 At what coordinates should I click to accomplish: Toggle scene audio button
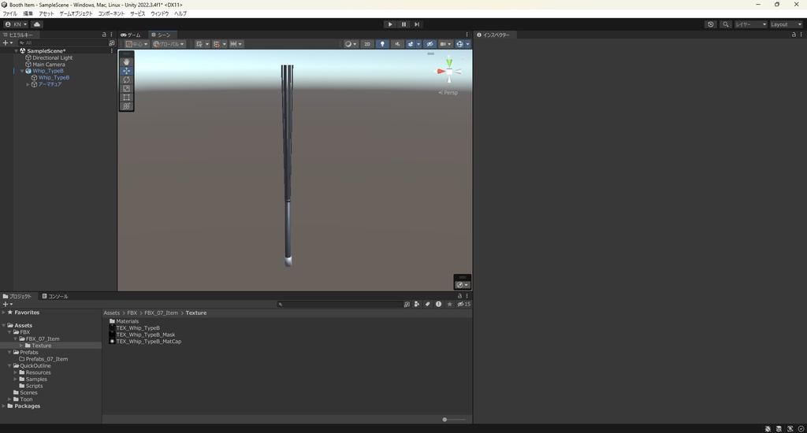397,44
